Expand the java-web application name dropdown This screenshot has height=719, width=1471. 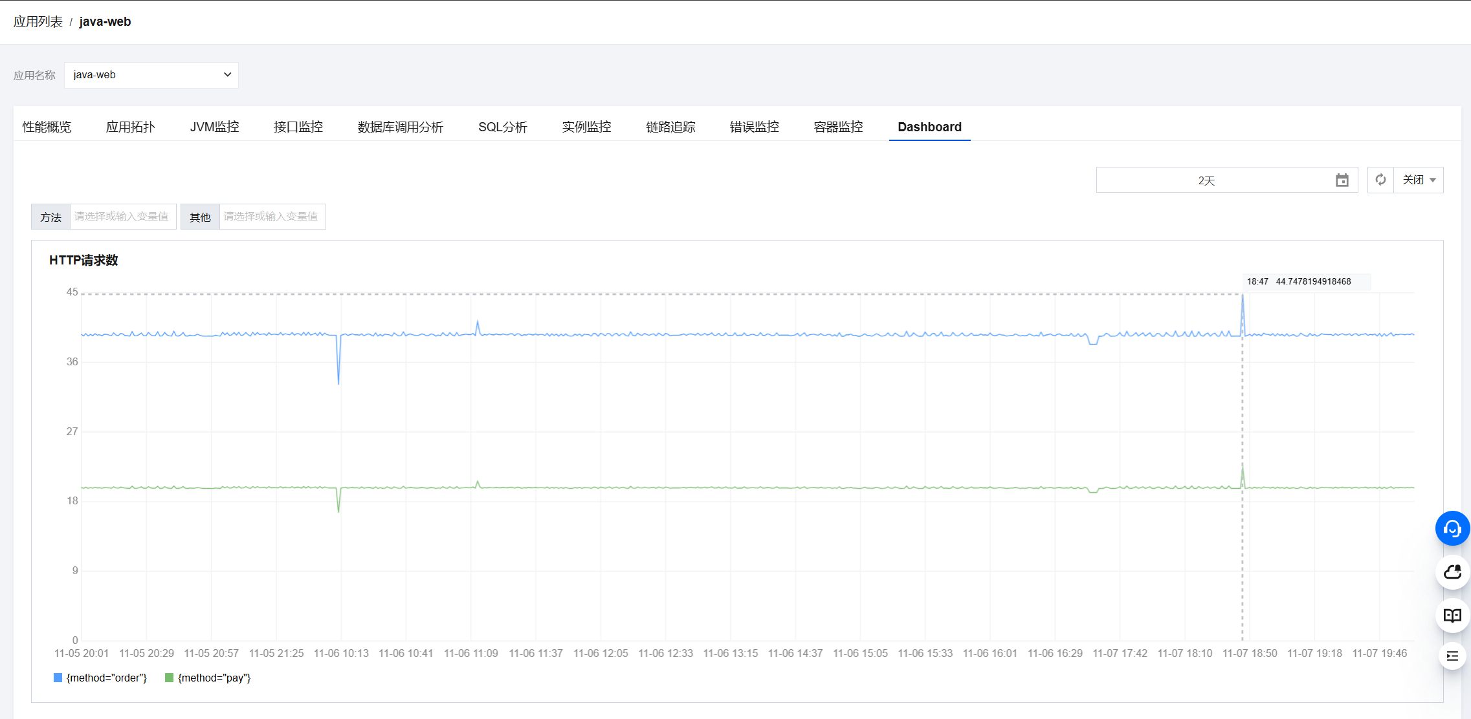(151, 75)
